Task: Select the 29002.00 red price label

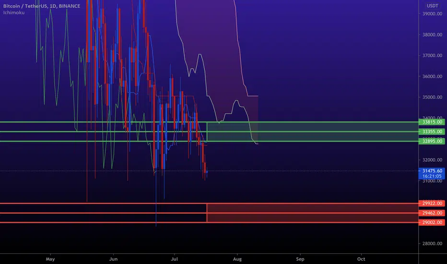Action: [x=432, y=222]
